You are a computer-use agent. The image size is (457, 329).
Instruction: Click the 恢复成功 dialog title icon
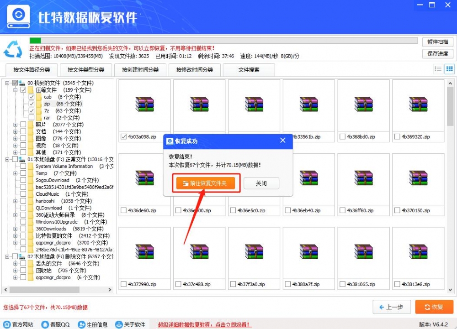[170, 141]
